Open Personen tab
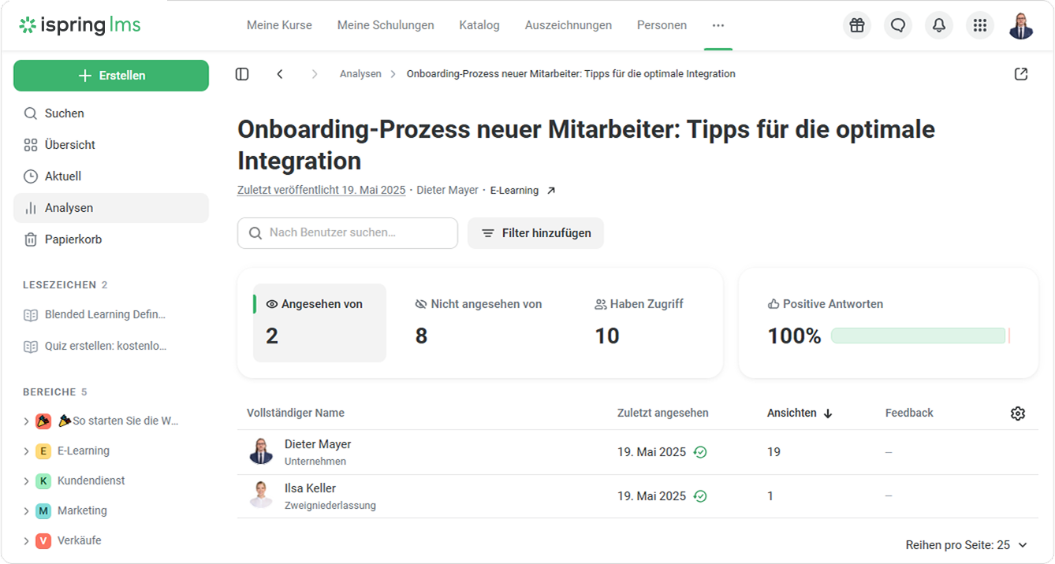1055x564 pixels. tap(662, 25)
